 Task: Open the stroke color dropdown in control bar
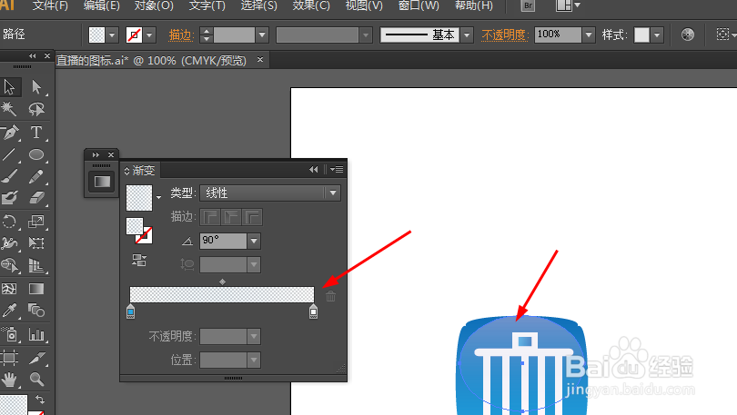[x=149, y=35]
